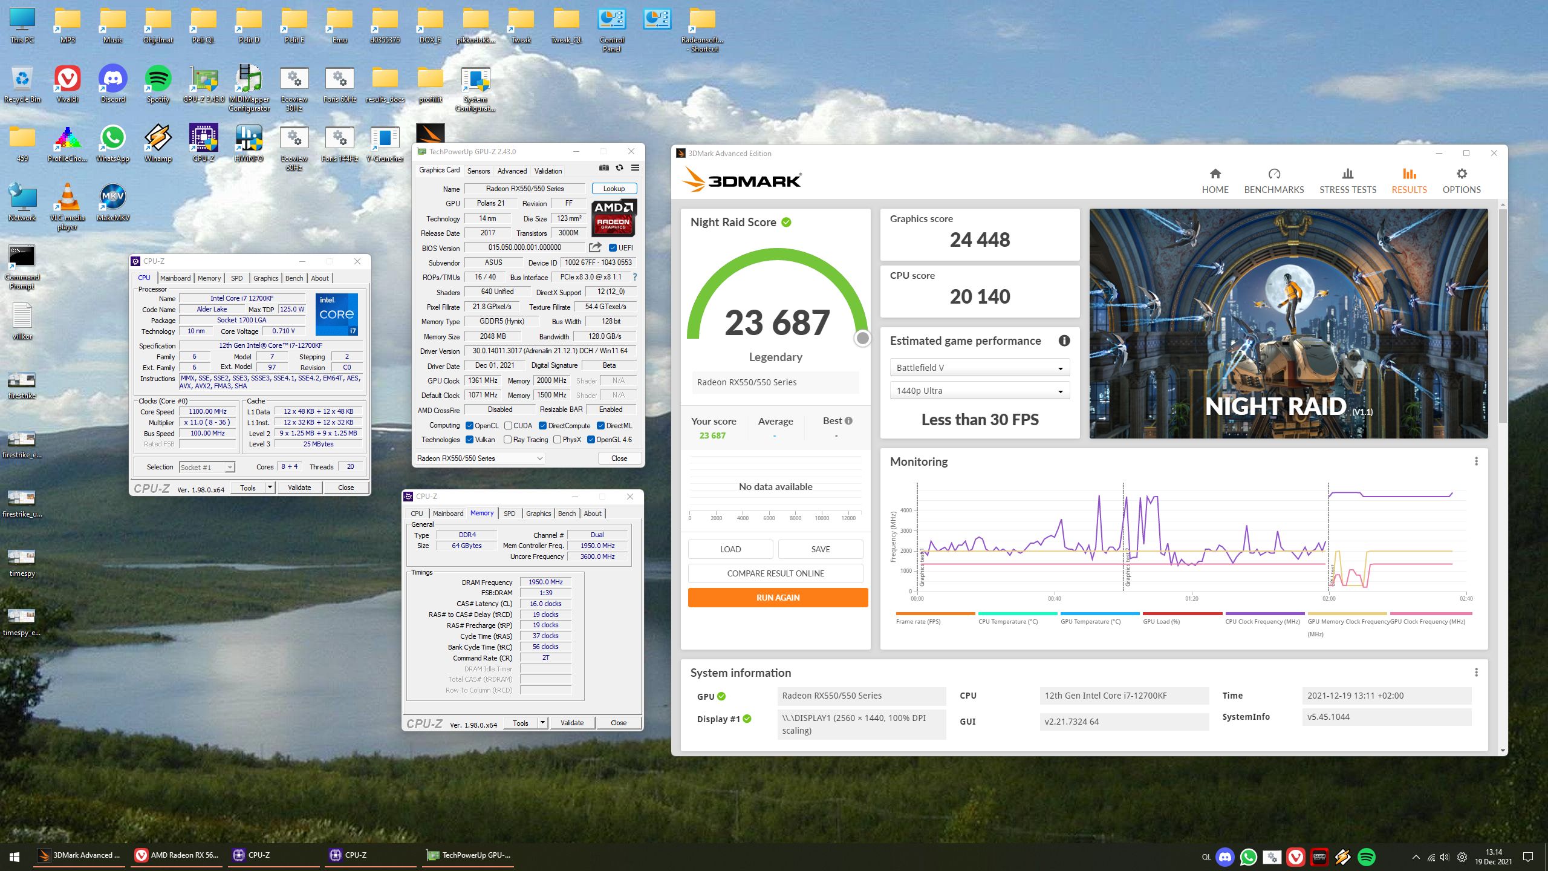Click GPU-Z screenshot camera icon
Screen dimensions: 1548x871
(x=603, y=168)
